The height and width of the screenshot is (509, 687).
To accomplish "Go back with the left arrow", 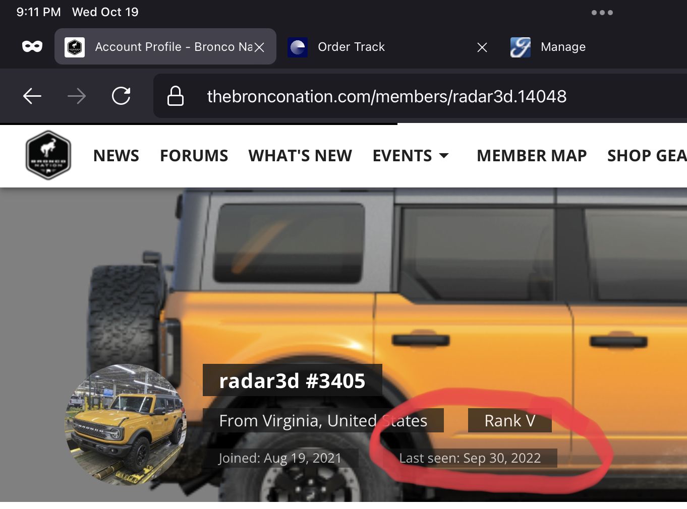I will (x=32, y=96).
